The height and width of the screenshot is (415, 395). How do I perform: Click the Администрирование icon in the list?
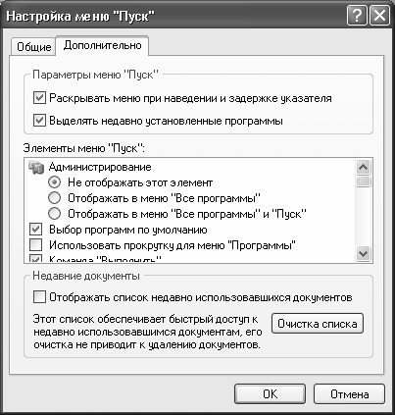click(36, 167)
